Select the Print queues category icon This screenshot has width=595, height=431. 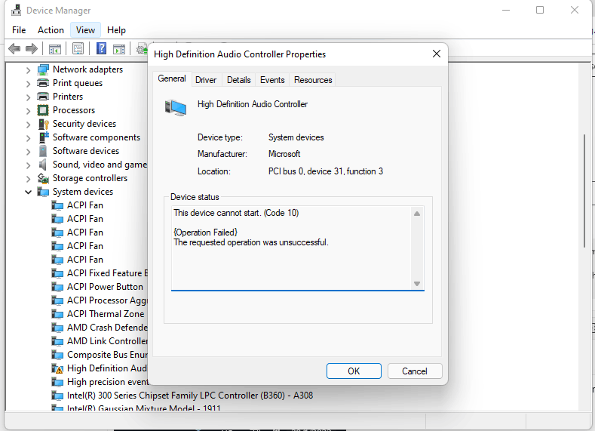pyautogui.click(x=43, y=83)
